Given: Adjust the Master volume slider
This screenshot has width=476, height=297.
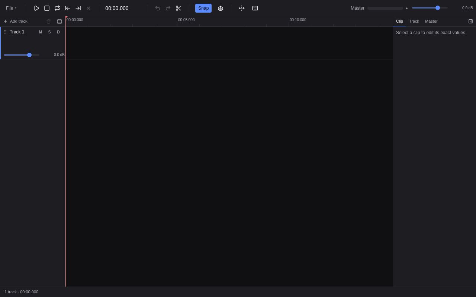Looking at the screenshot, I should (430, 8).
